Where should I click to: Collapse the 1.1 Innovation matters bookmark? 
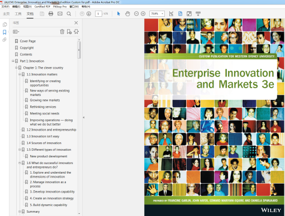click(x=20, y=74)
